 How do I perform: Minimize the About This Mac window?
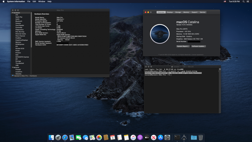click(148, 12)
